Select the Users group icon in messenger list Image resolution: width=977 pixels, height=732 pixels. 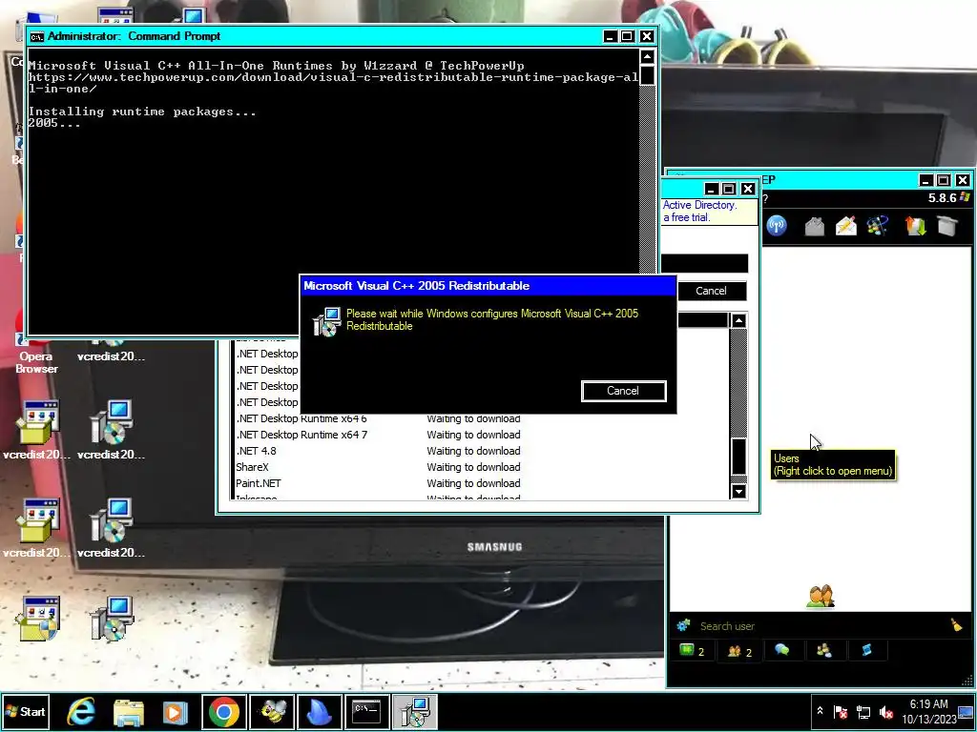[821, 597]
